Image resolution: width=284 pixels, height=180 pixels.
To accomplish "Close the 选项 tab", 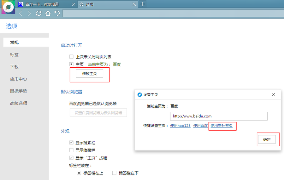I will (x=134, y=4).
